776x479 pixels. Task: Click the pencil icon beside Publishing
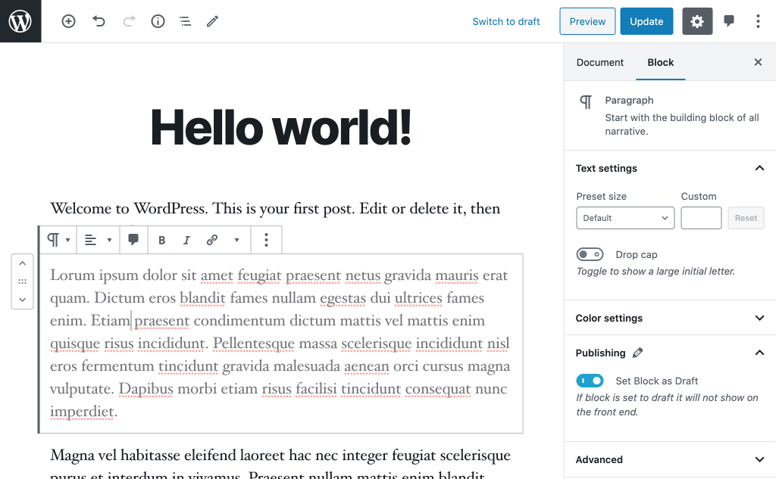[638, 353]
